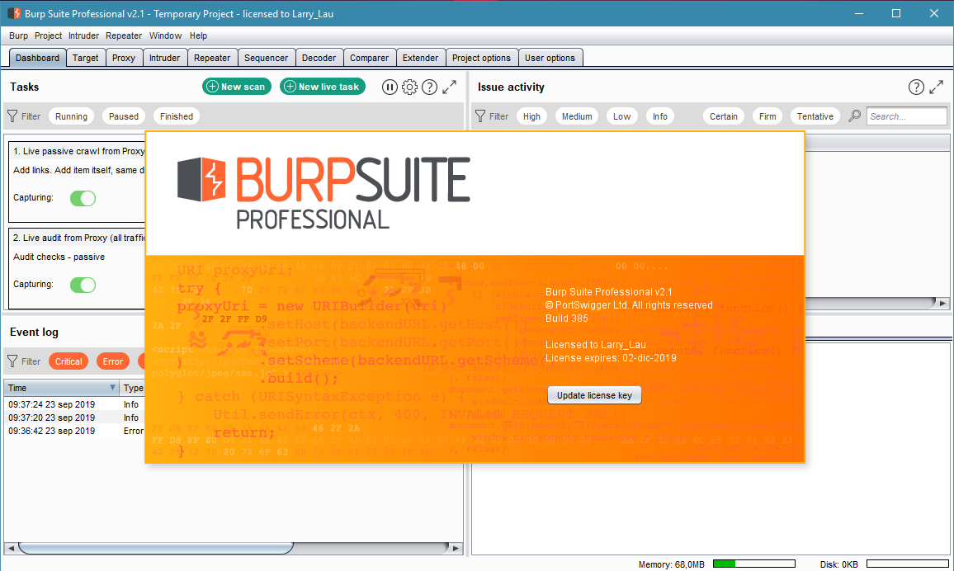Click Update license key button
Viewport: 954px width, 571px height.
pos(594,395)
